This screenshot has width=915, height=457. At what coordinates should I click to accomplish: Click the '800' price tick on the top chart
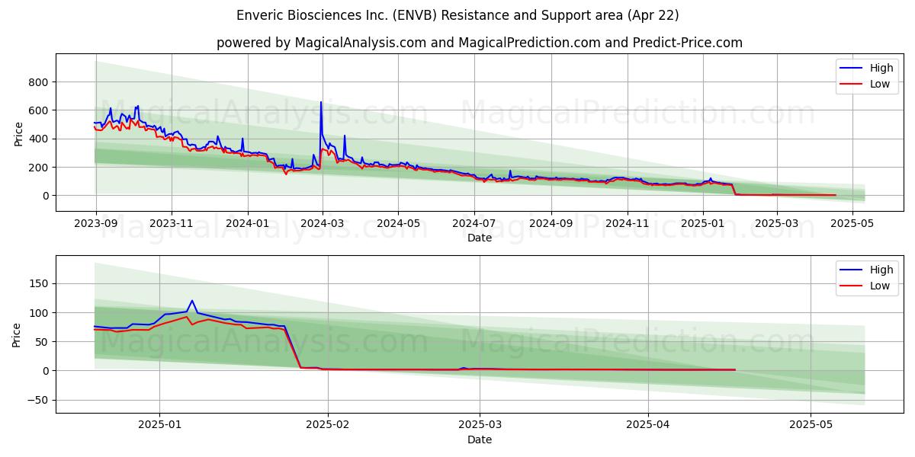40,82
